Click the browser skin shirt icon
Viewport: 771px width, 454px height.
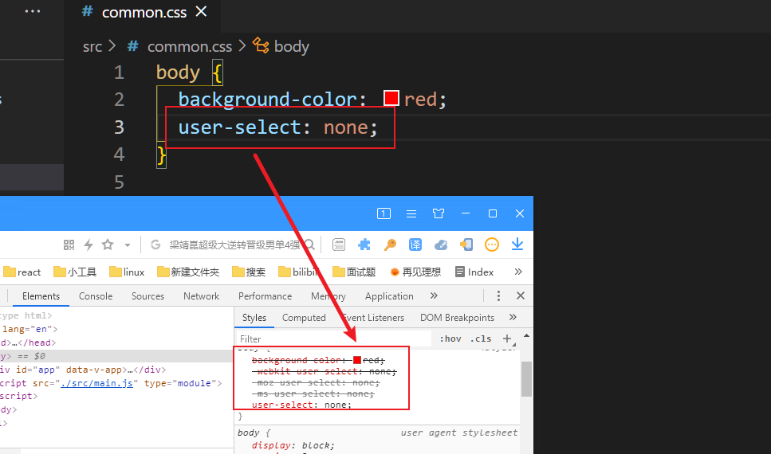[x=439, y=213]
